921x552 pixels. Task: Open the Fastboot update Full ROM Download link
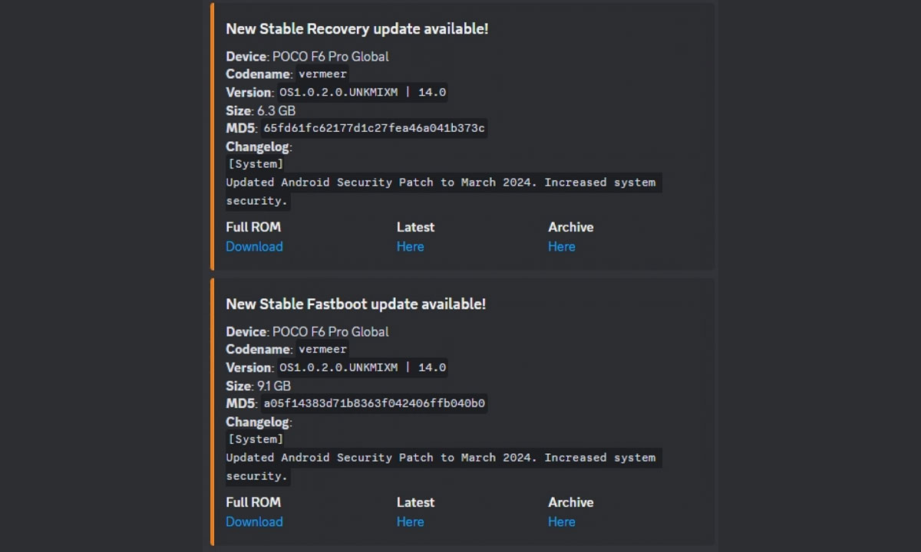point(254,521)
